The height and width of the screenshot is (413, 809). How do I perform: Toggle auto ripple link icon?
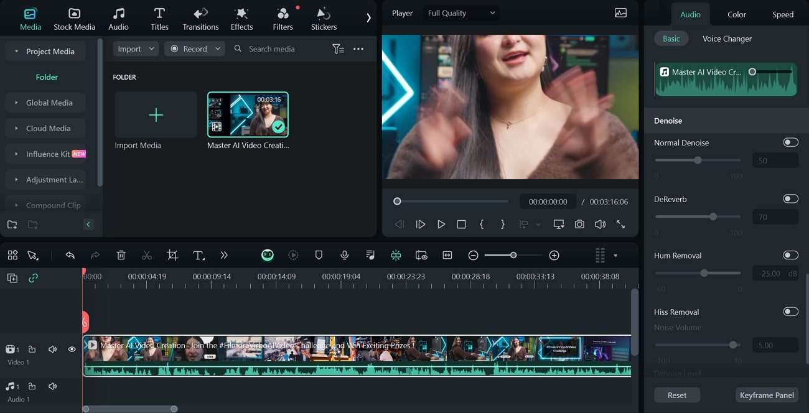(x=33, y=278)
